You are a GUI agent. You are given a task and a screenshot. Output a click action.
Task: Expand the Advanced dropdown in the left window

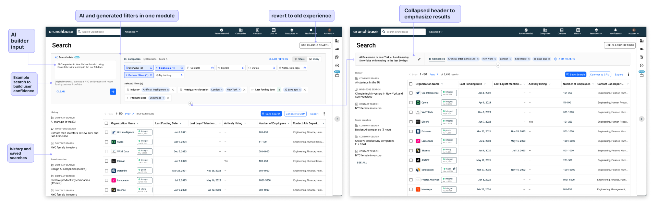(131, 32)
